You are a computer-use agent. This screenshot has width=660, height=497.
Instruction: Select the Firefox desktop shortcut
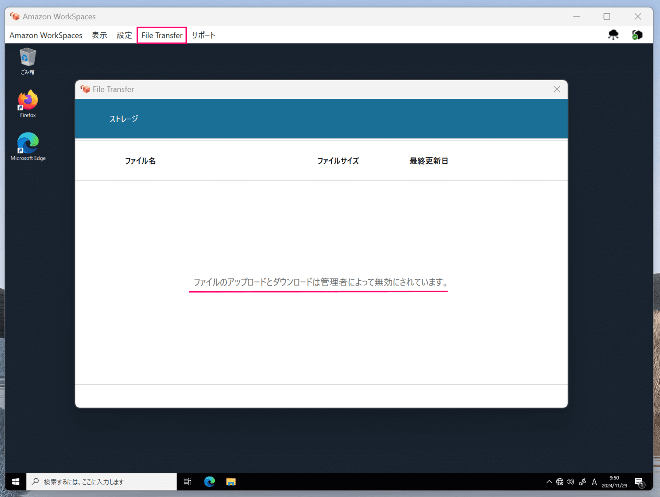coord(28,104)
